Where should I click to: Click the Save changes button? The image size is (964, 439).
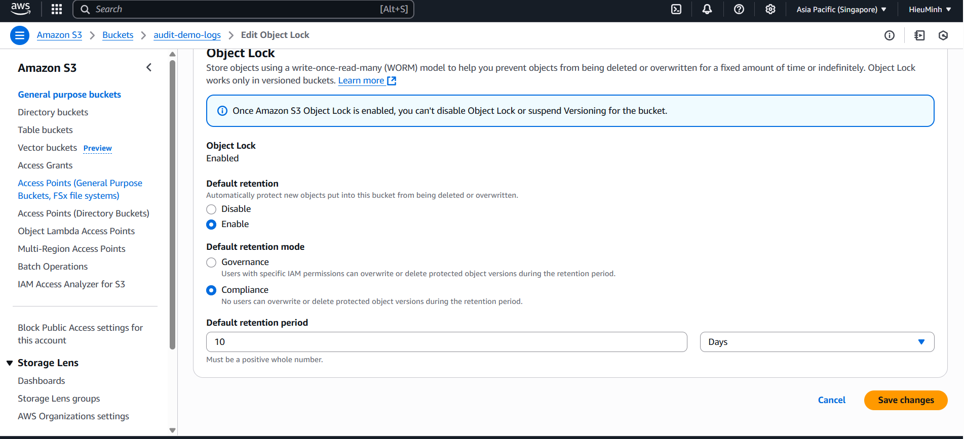point(906,400)
